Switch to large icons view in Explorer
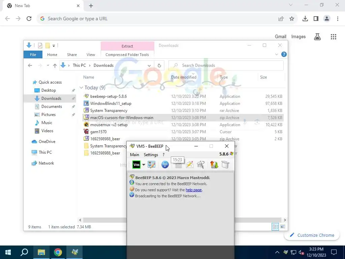Viewport: 345px width, 259px height. click(283, 227)
